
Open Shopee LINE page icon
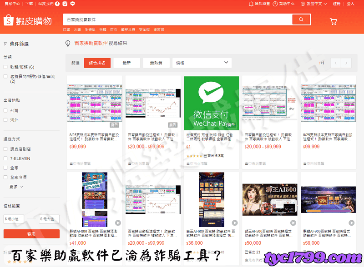(x=73, y=4)
